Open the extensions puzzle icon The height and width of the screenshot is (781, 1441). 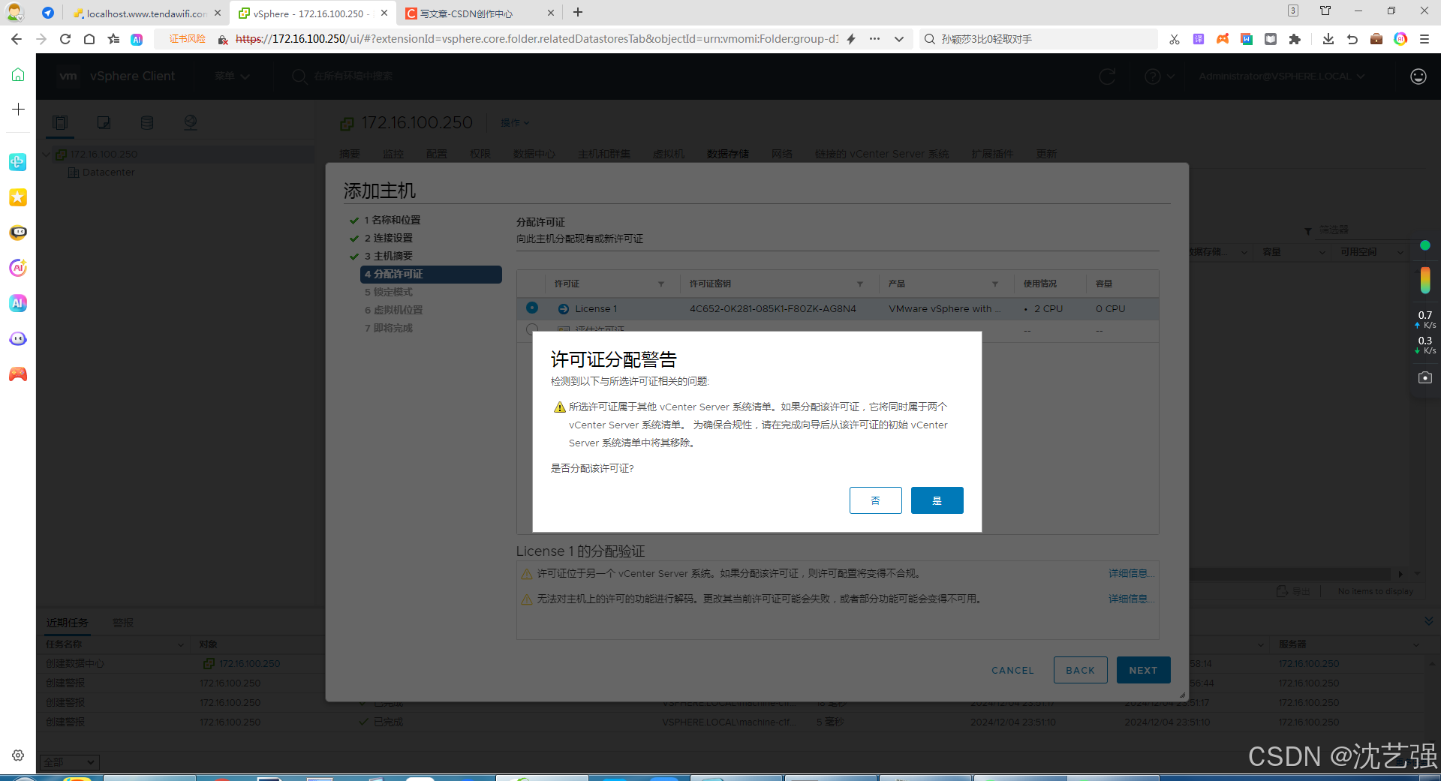(x=1295, y=39)
